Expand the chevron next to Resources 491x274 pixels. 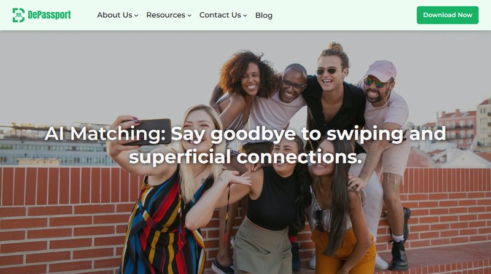[x=190, y=15]
